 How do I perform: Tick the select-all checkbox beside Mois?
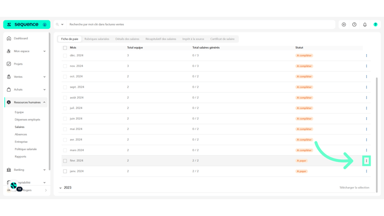click(65, 48)
